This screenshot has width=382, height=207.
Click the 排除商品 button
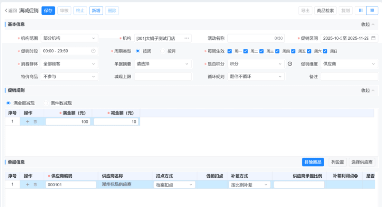(x=313, y=162)
